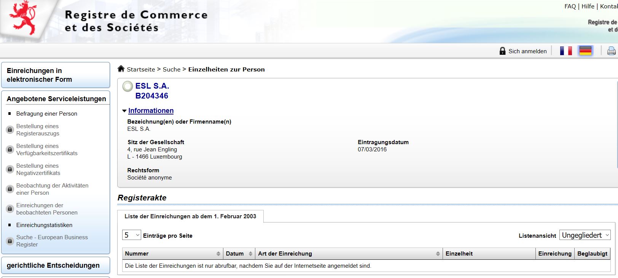Screen dimensions: 618x278
Task: Click the printer icon
Action: tap(611, 51)
